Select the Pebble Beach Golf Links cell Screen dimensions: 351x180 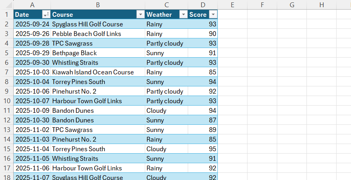click(98, 34)
